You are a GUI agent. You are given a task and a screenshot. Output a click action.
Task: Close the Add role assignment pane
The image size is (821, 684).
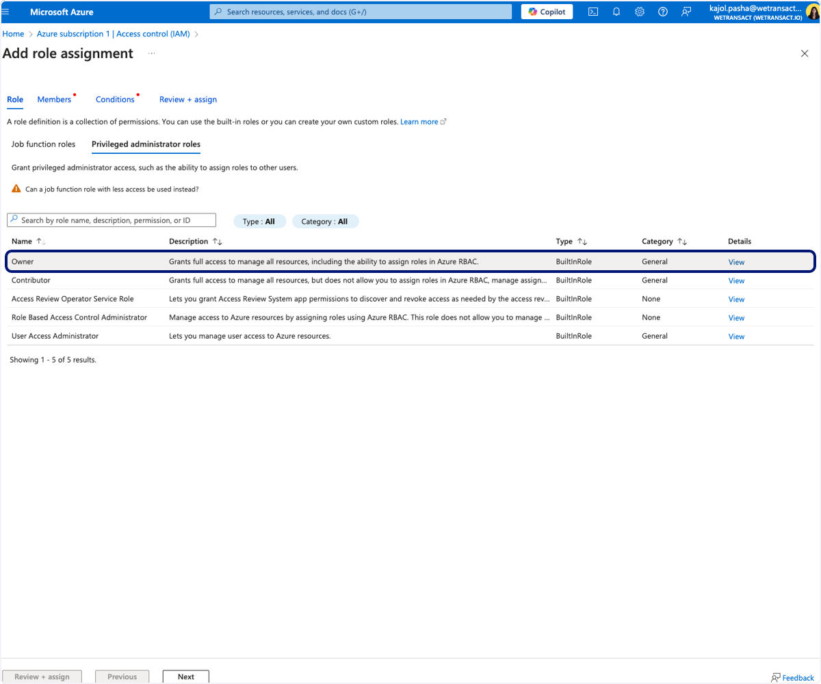(805, 53)
